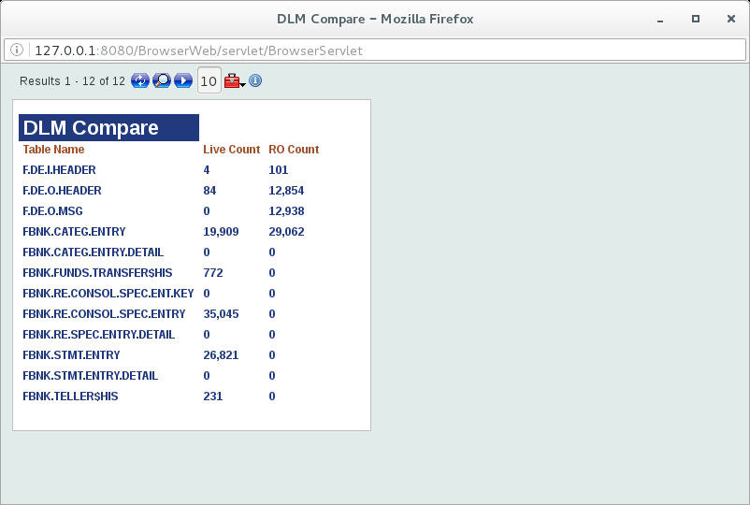
Task: Open the magnifier search icon
Action: click(x=162, y=81)
